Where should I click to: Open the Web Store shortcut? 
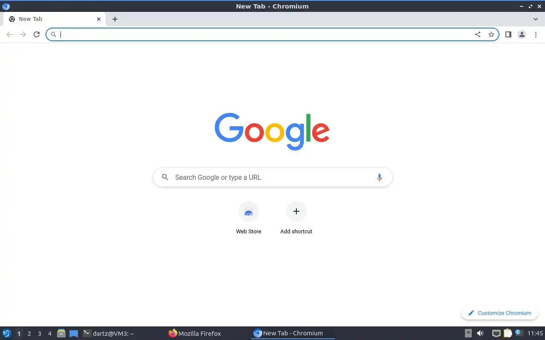pyautogui.click(x=249, y=218)
